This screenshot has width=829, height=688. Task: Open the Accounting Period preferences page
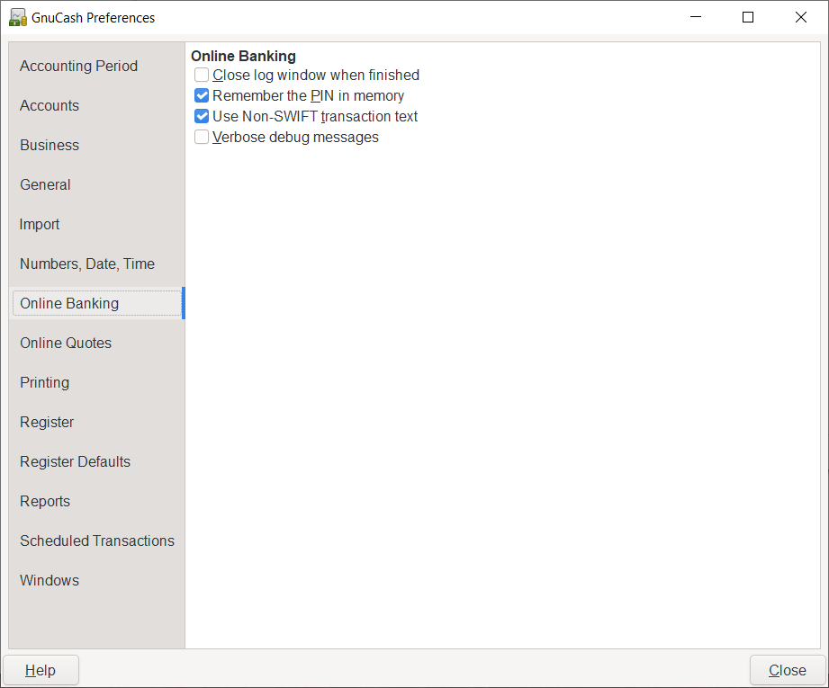point(78,66)
